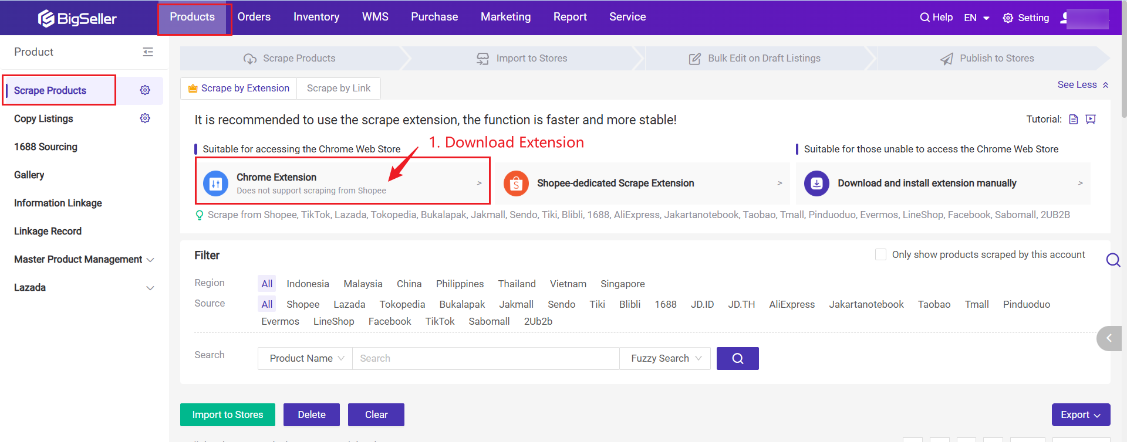
Task: Click the Clear button
Action: (x=376, y=414)
